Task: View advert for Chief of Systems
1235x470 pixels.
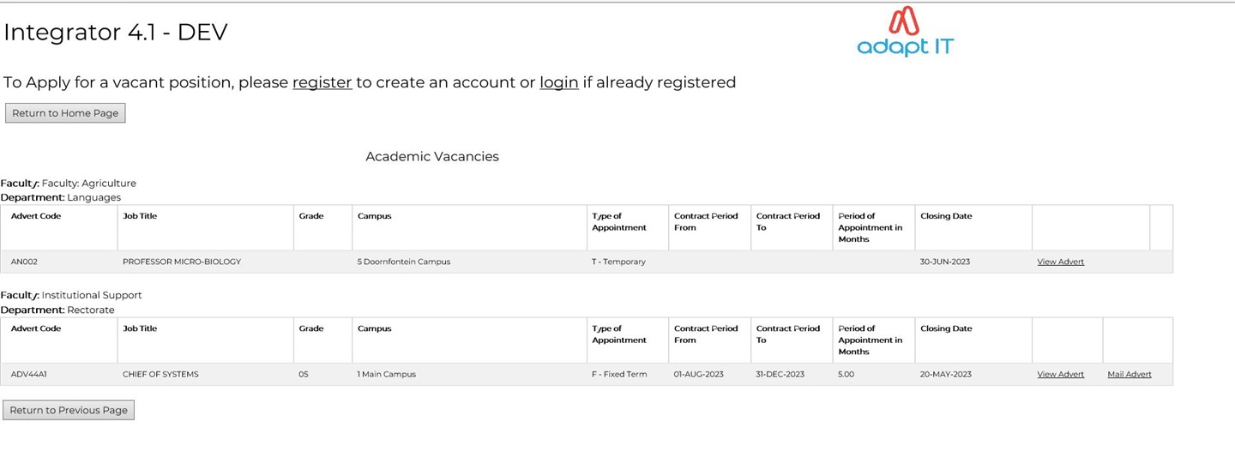Action: 1060,374
